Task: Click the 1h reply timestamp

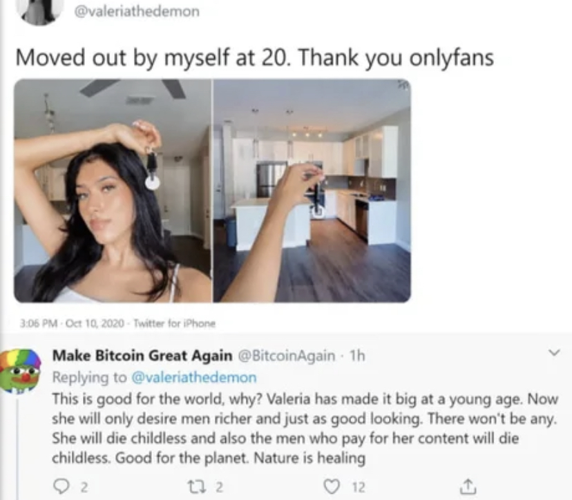Action: coord(356,355)
